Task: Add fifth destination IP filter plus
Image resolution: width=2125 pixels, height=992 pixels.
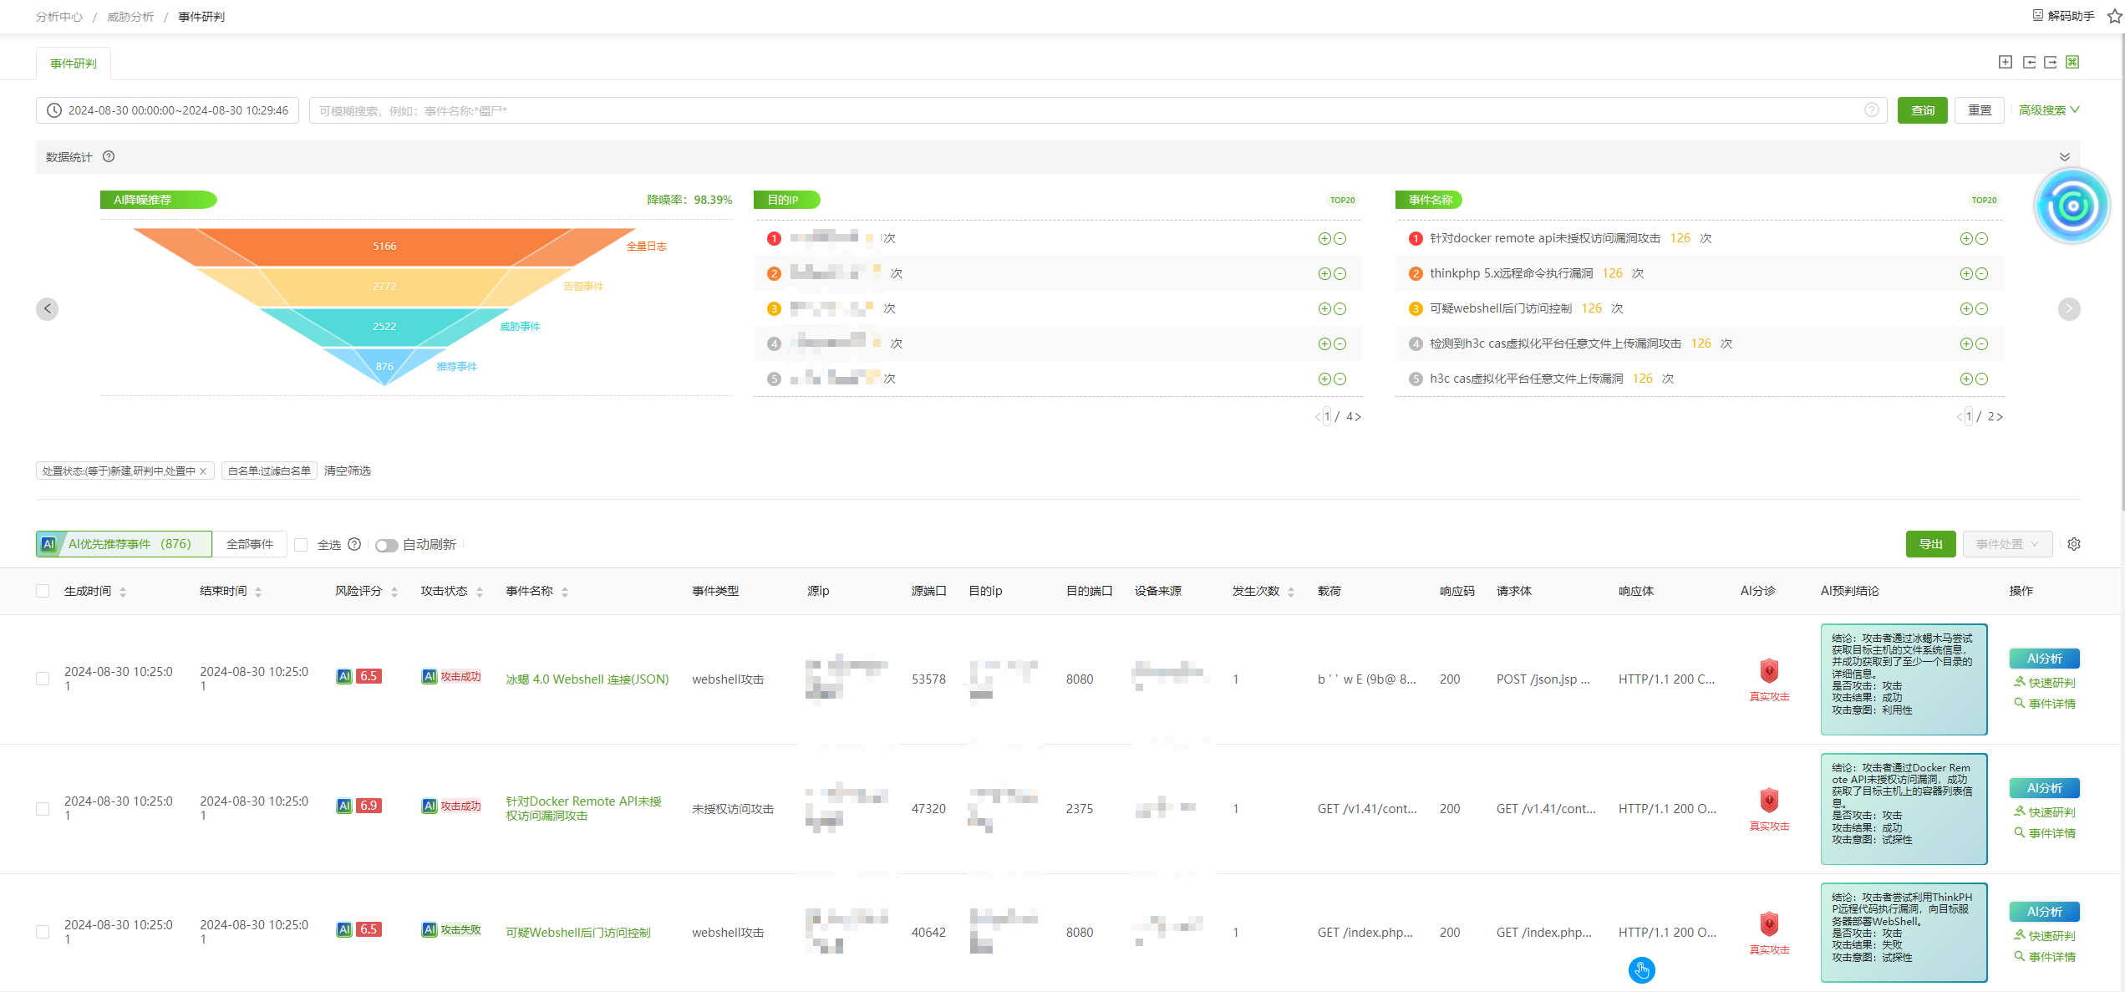Action: pyautogui.click(x=1324, y=379)
